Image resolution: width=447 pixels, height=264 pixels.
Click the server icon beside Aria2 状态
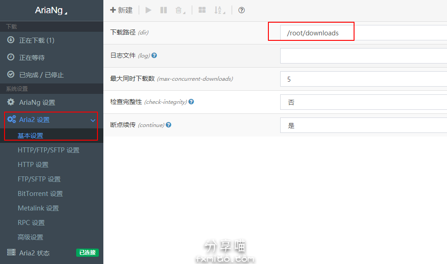click(11, 252)
